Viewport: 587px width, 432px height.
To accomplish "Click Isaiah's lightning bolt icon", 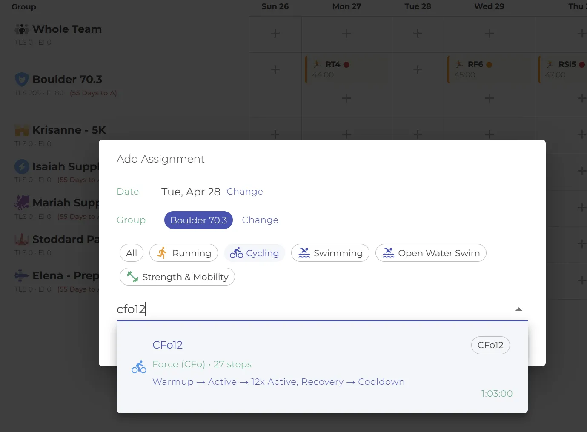I will tap(21, 166).
